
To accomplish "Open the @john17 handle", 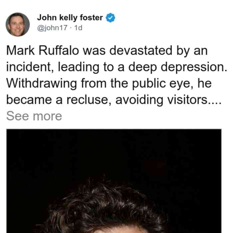I will 52,28.
